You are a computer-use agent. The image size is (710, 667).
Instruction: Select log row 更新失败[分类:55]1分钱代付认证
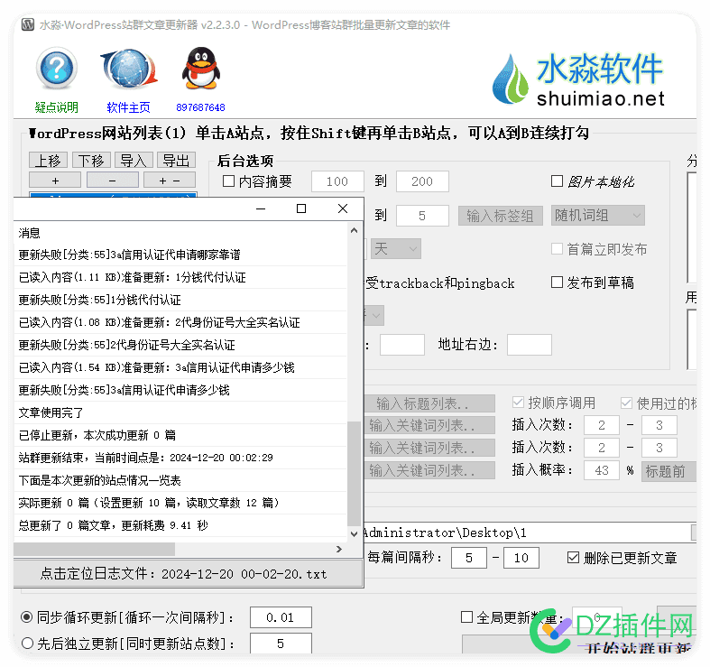click(x=181, y=300)
